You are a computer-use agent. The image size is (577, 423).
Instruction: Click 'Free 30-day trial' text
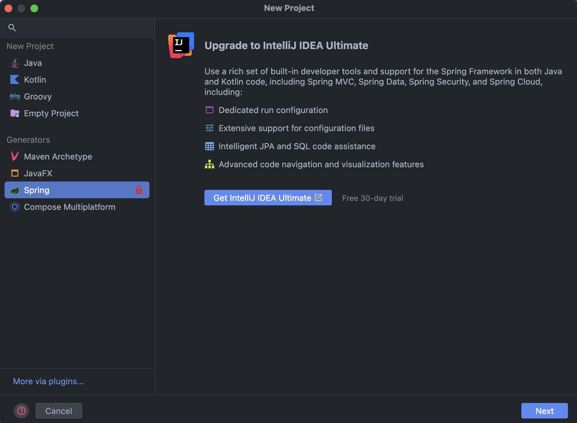(373, 198)
